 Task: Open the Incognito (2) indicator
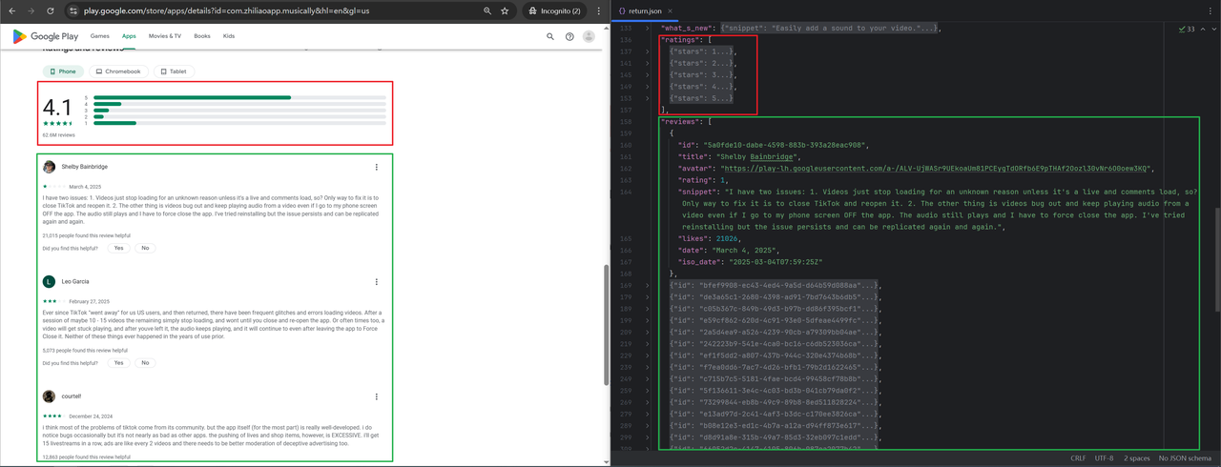pyautogui.click(x=554, y=10)
